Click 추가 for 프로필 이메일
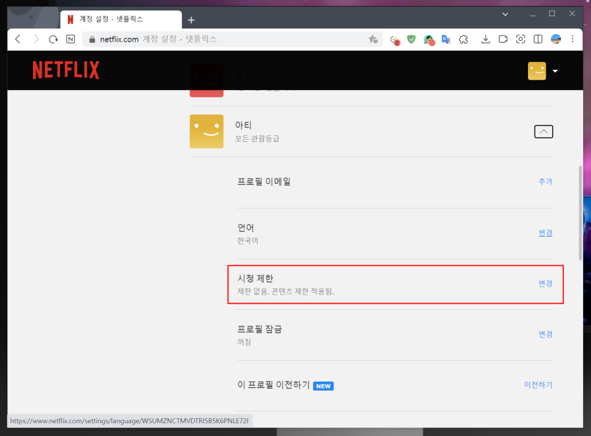This screenshot has height=436, width=591. click(545, 182)
